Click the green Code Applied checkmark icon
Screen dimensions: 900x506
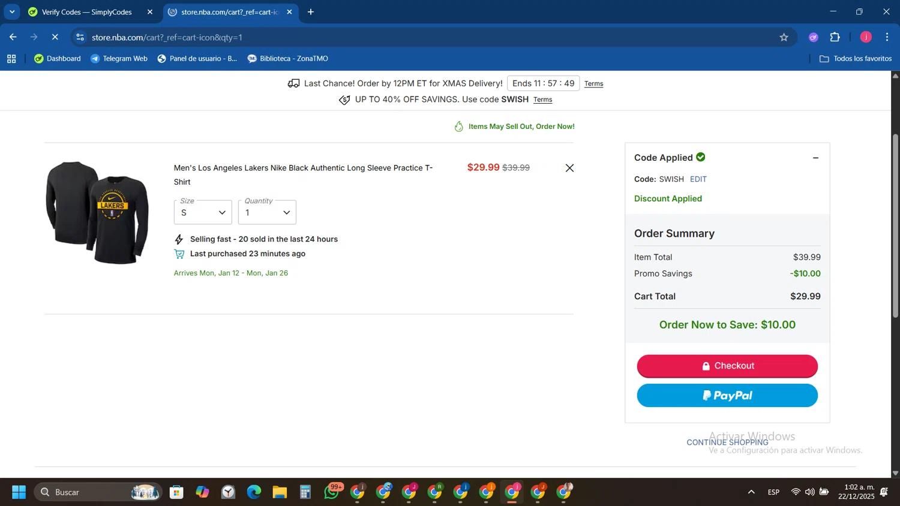[700, 157]
